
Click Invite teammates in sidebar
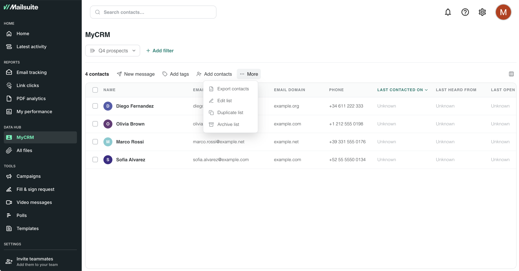pos(40,262)
